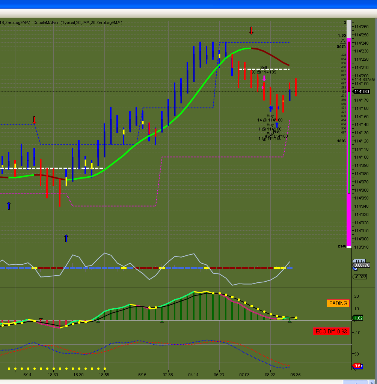Click the green triangle marker near 18:55
377x384 pixels.
[98, 321]
